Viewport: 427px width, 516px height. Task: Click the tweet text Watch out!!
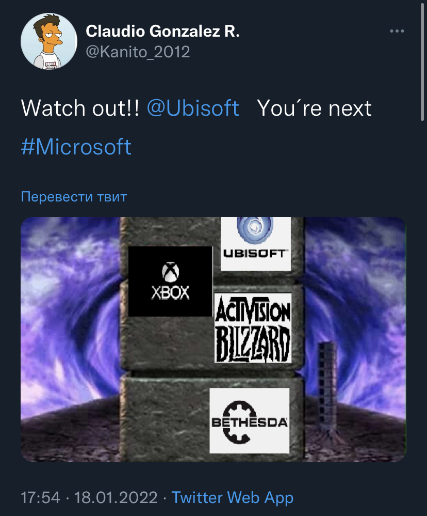[80, 108]
